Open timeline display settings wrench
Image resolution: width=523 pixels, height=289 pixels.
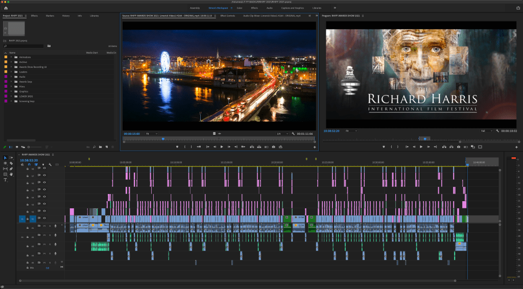[50, 165]
